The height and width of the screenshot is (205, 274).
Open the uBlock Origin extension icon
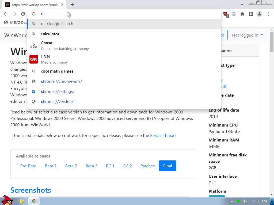(x=226, y=14)
